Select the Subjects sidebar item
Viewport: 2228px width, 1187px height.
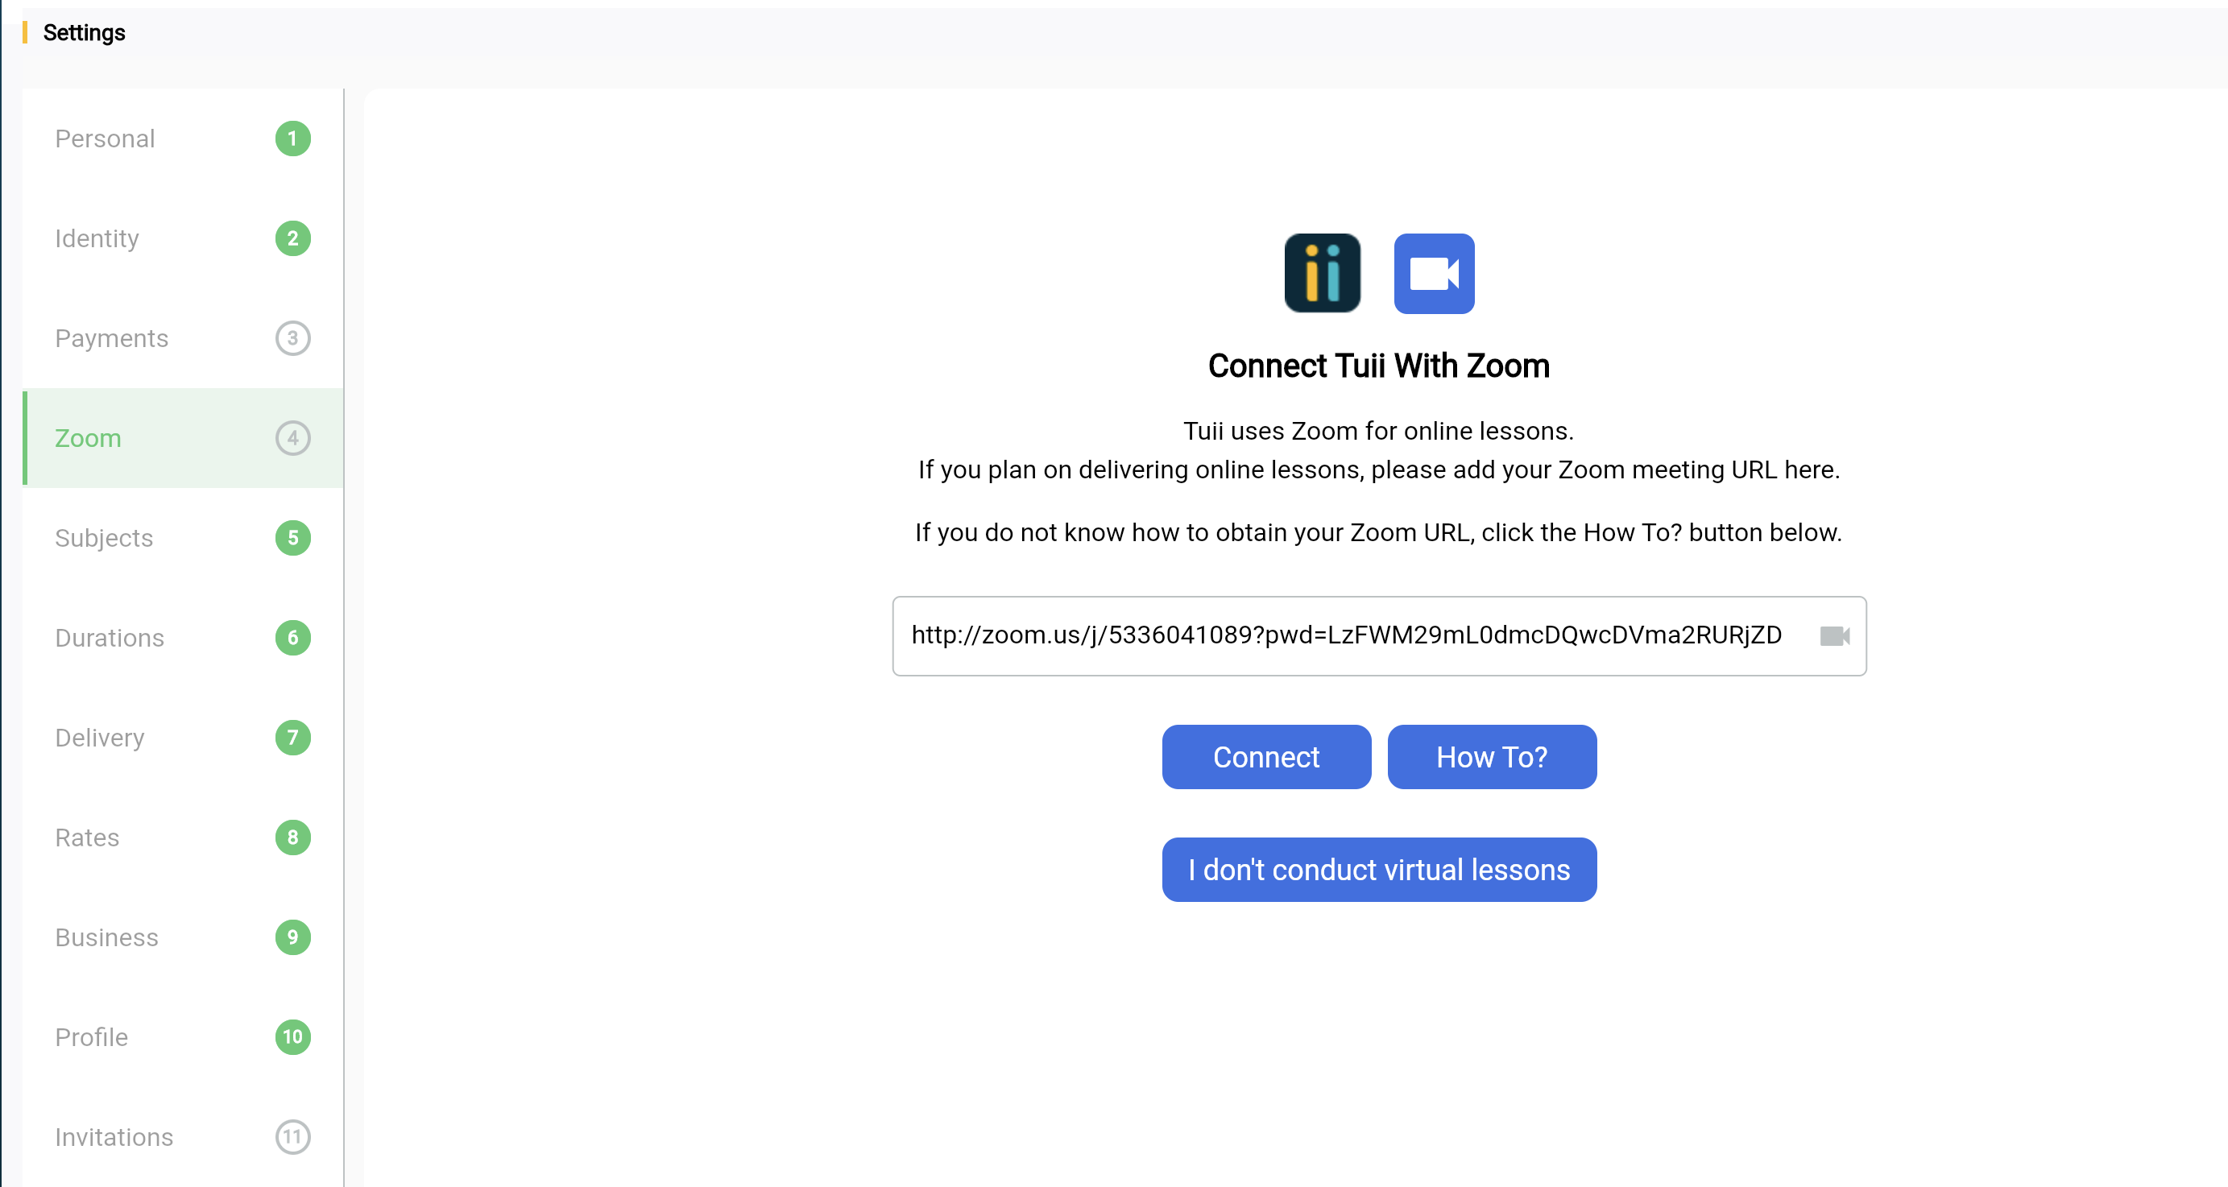(104, 538)
